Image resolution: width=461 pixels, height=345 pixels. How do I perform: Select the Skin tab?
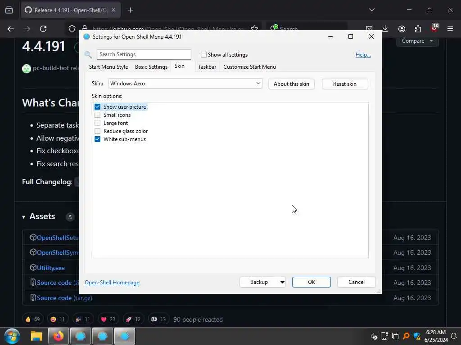pyautogui.click(x=180, y=66)
